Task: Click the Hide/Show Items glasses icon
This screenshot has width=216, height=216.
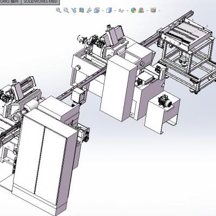Action: pyautogui.click(x=122, y=10)
